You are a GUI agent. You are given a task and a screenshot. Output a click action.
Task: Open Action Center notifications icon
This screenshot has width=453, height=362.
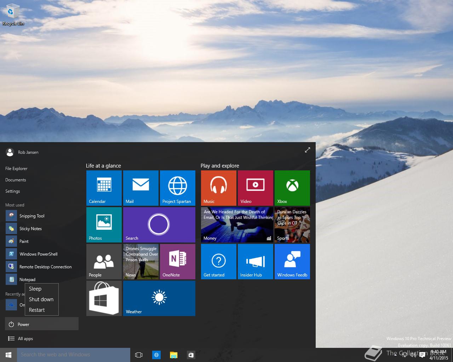pyautogui.click(x=422, y=355)
